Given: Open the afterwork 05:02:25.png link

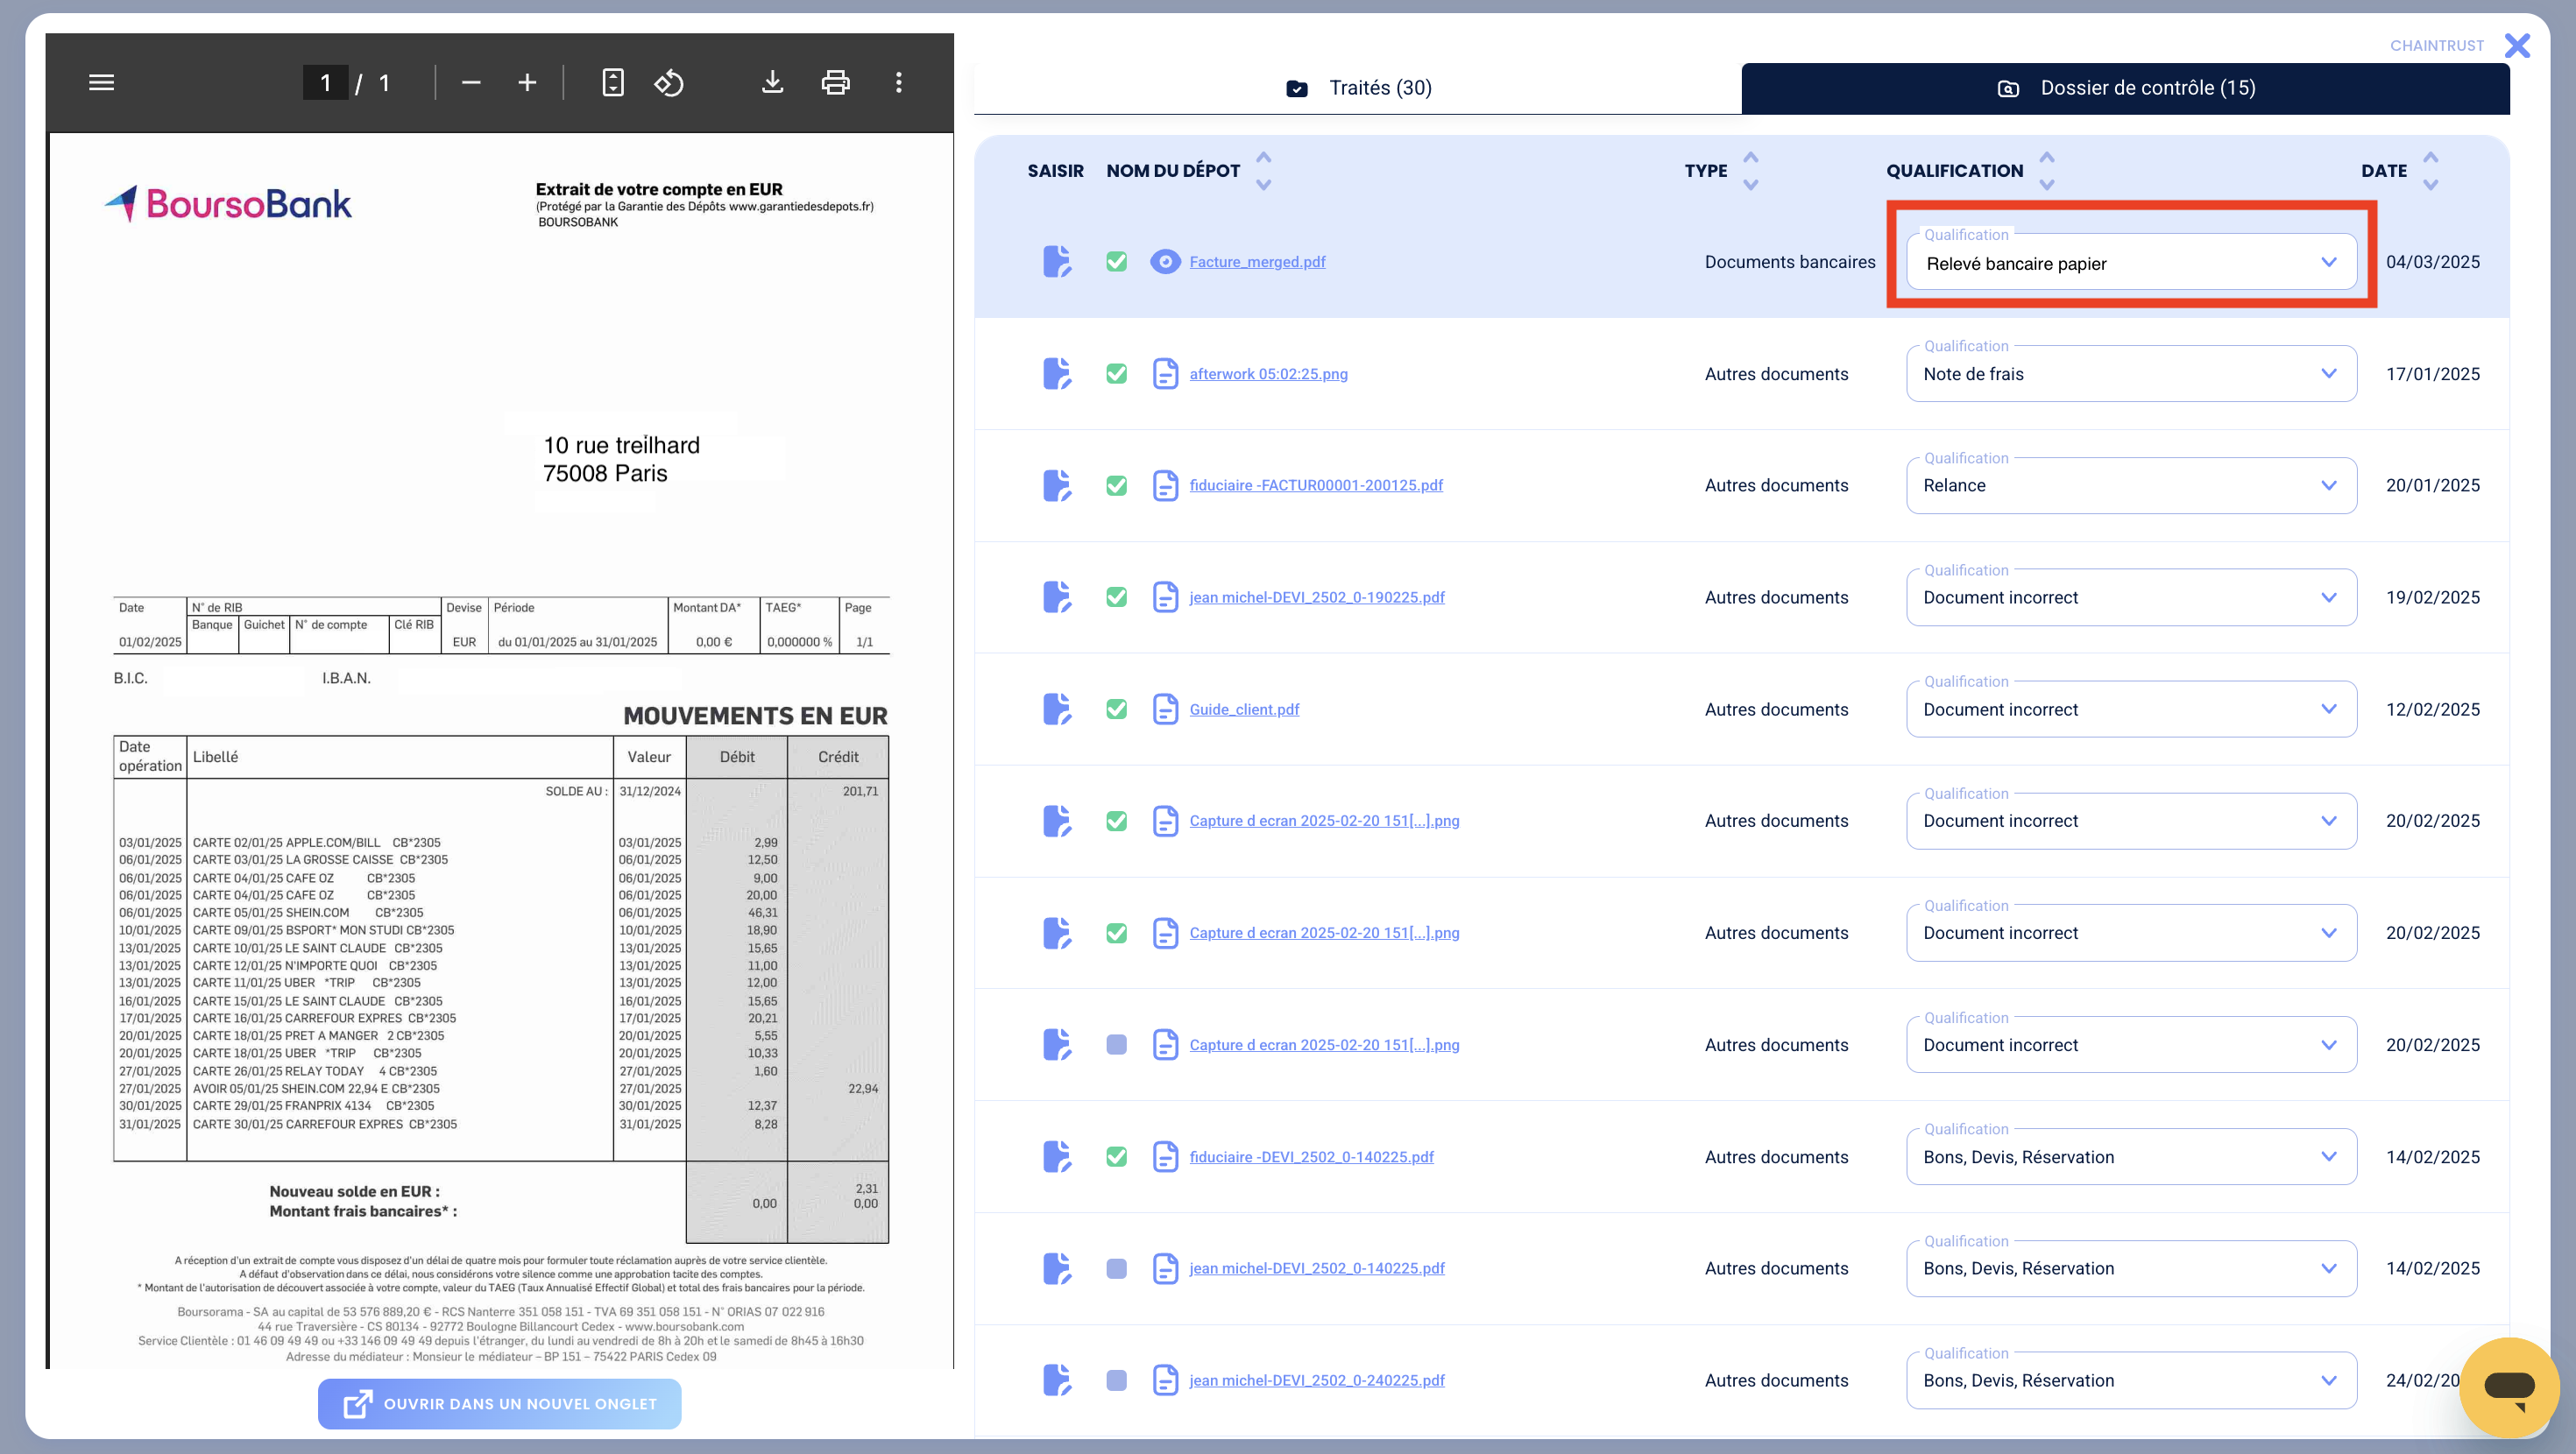Looking at the screenshot, I should (1268, 374).
